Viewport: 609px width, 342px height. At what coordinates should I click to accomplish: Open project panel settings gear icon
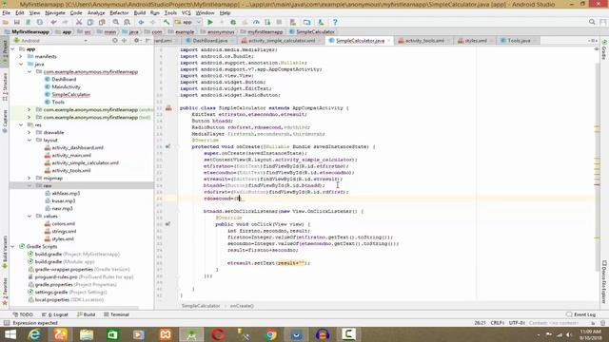tap(136, 40)
